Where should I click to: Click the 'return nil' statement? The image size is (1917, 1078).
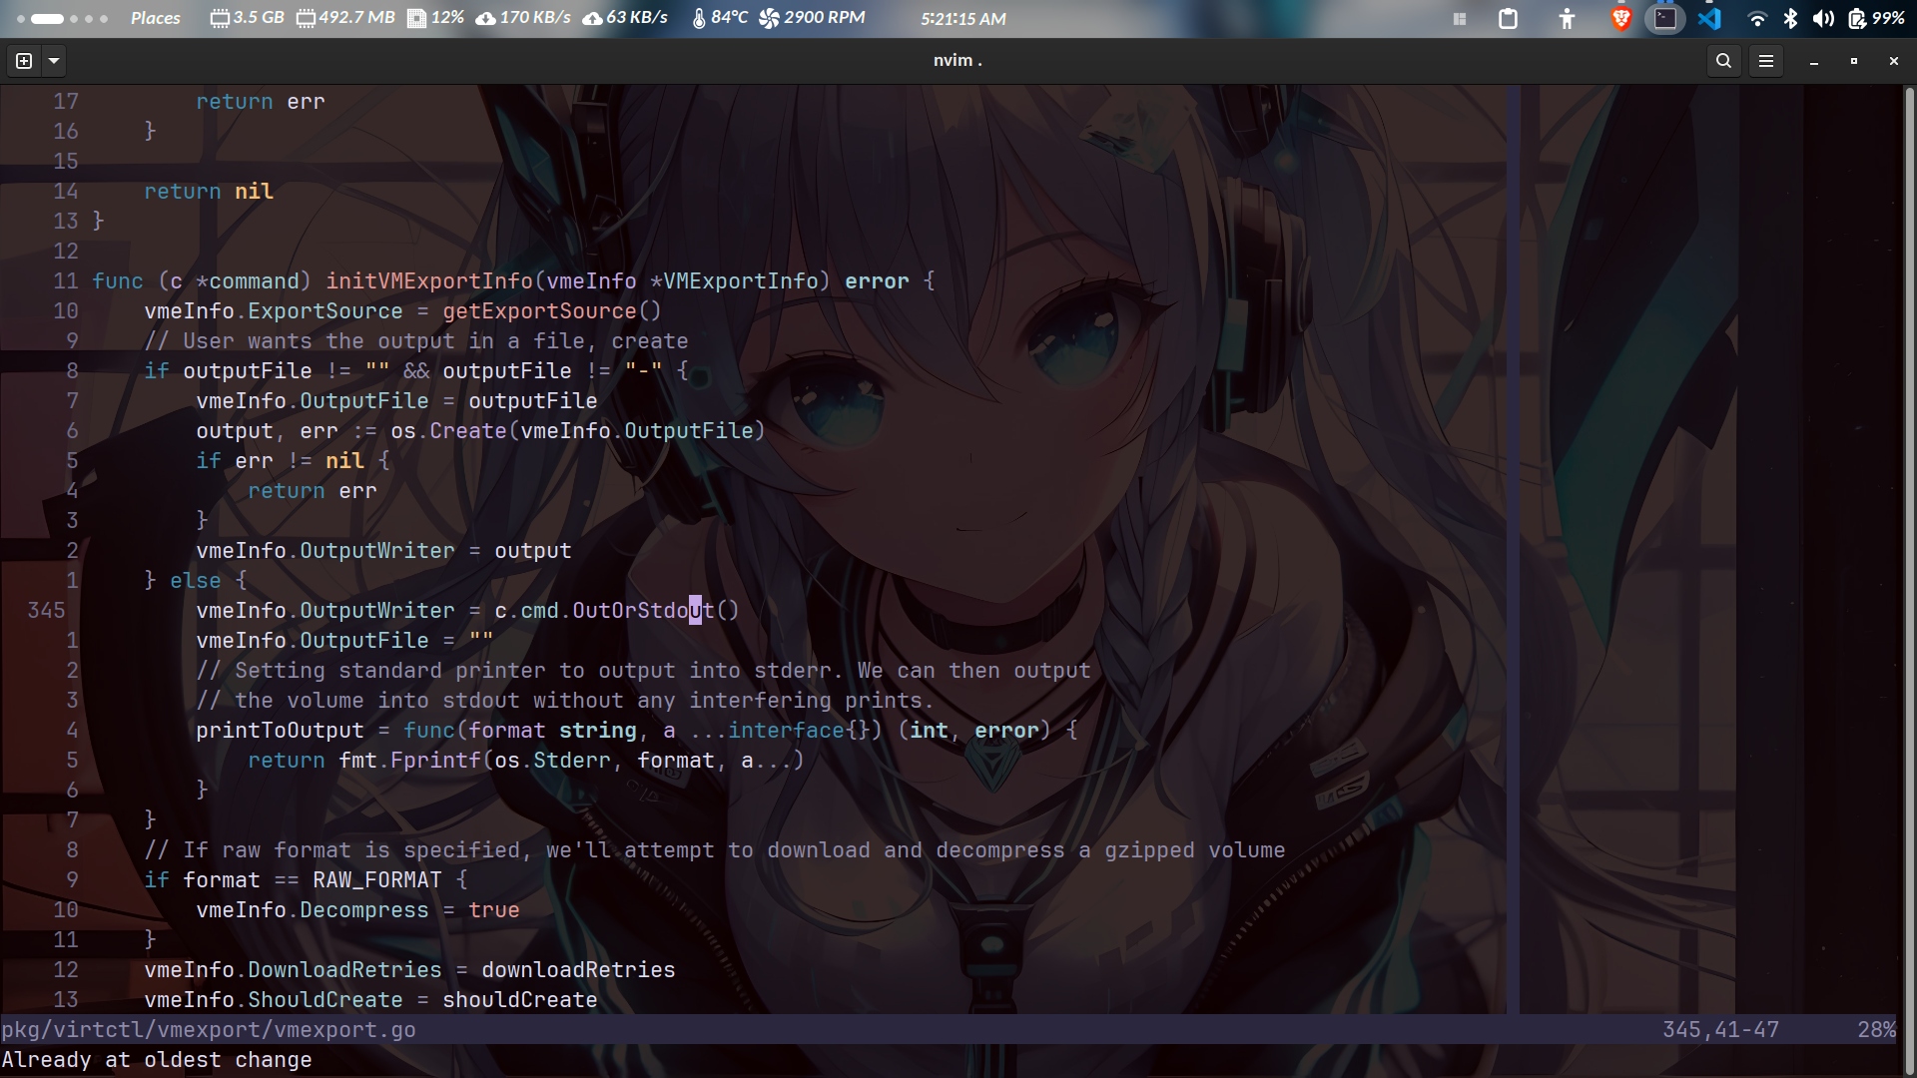(209, 191)
